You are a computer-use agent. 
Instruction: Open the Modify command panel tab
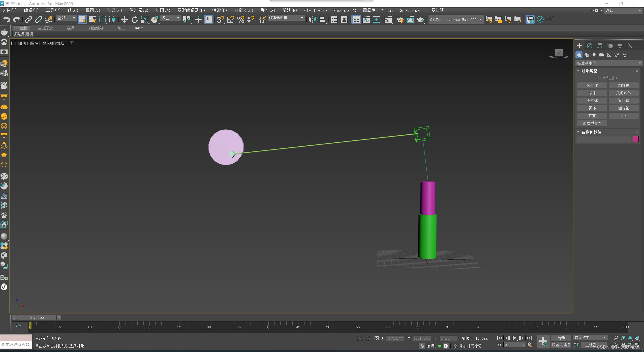[x=589, y=46]
